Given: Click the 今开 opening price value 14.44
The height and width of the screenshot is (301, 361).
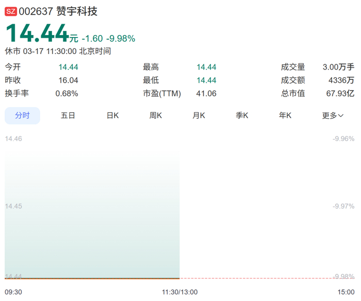Looking at the screenshot, I should point(69,67).
